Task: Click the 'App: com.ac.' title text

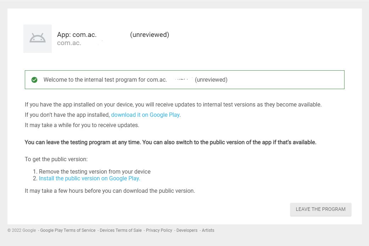Action: (77, 35)
